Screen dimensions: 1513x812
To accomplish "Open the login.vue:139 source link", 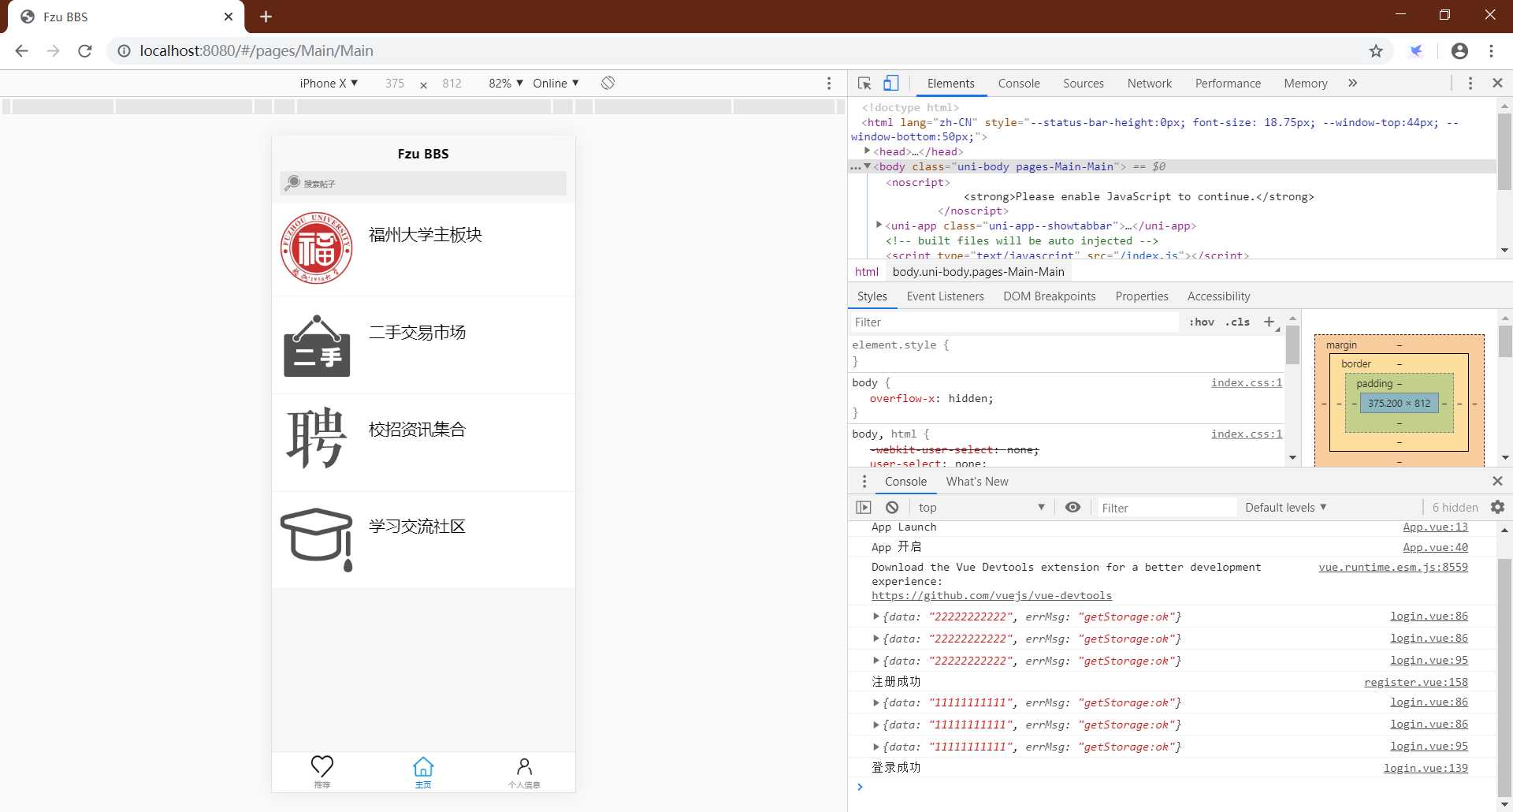I will coord(1426,768).
